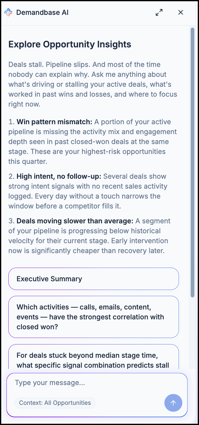Send the message with arrow button
The height and width of the screenshot is (425, 199).
173,403
